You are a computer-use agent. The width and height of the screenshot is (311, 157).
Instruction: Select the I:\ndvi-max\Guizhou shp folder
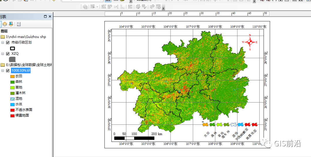point(23,37)
